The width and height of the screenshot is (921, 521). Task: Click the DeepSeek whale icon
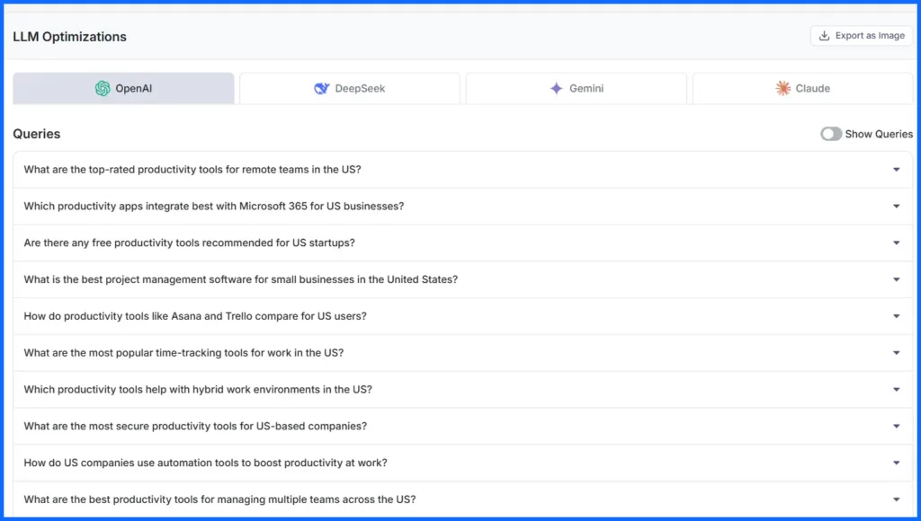[323, 88]
